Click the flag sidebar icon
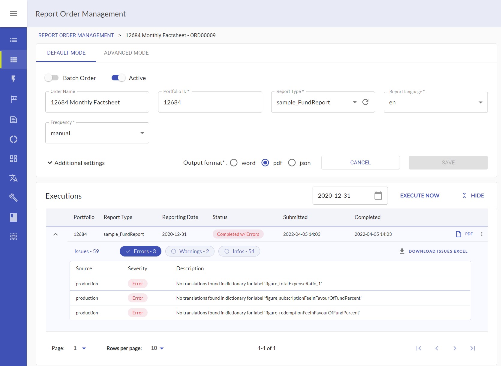 [13, 99]
